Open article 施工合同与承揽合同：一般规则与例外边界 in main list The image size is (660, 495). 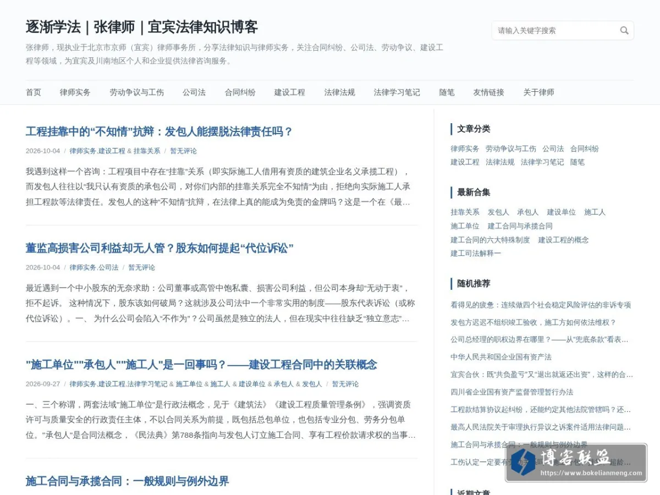click(x=127, y=481)
